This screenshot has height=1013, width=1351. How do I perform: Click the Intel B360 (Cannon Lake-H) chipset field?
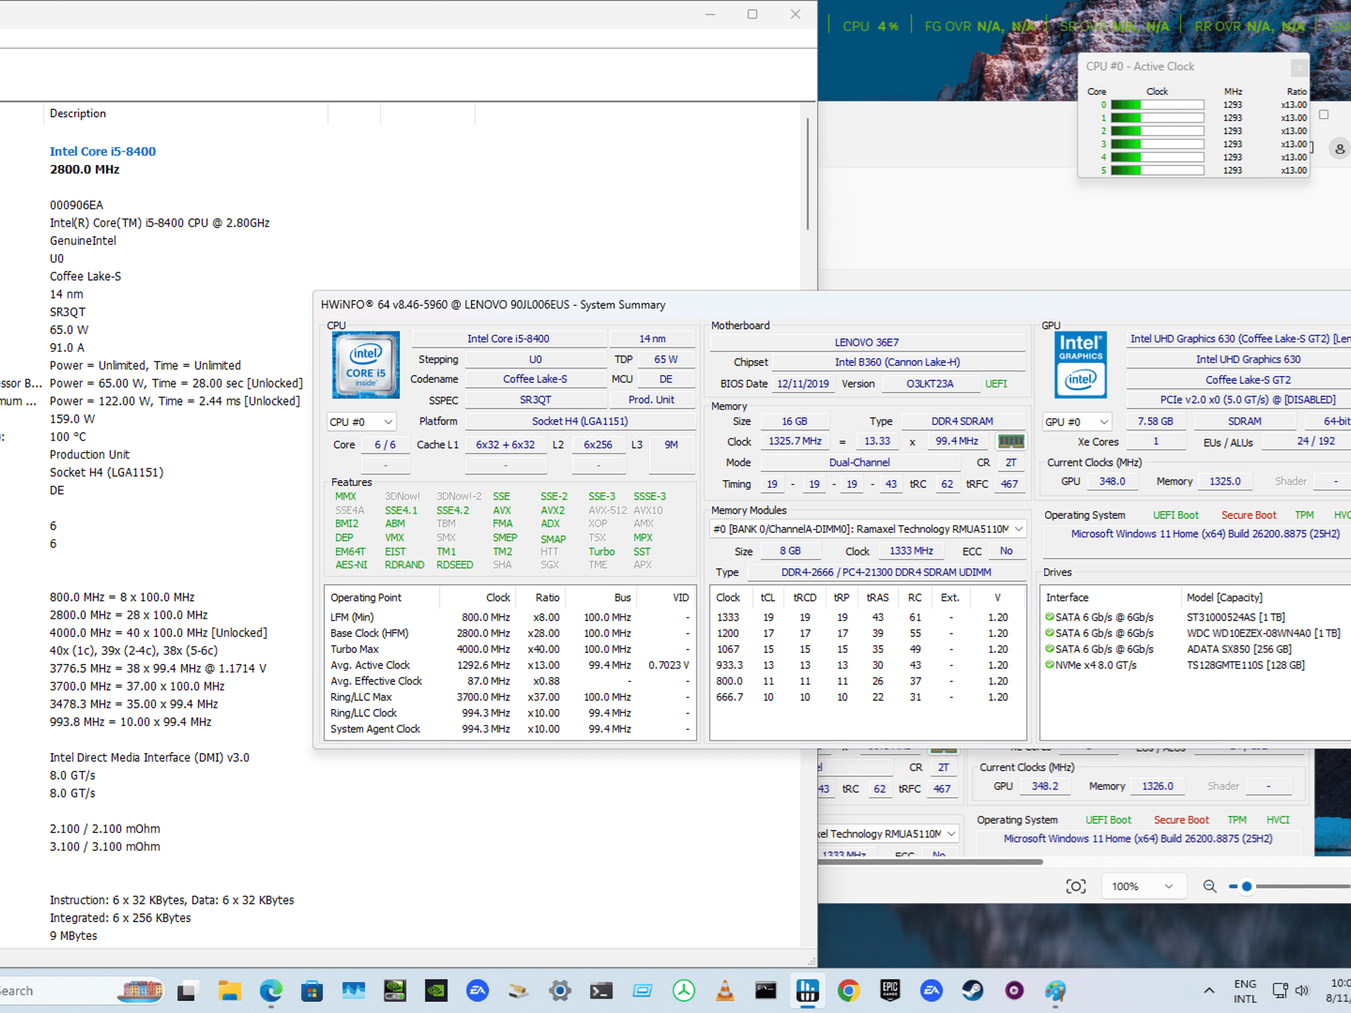point(898,362)
